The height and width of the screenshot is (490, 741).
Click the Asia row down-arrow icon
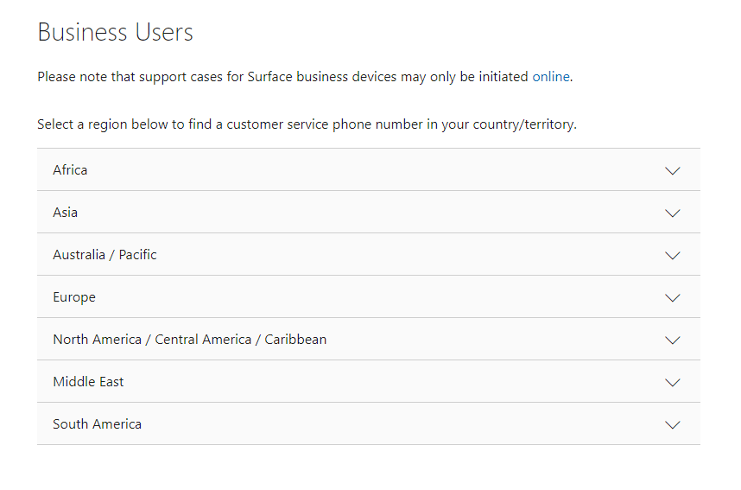673,213
